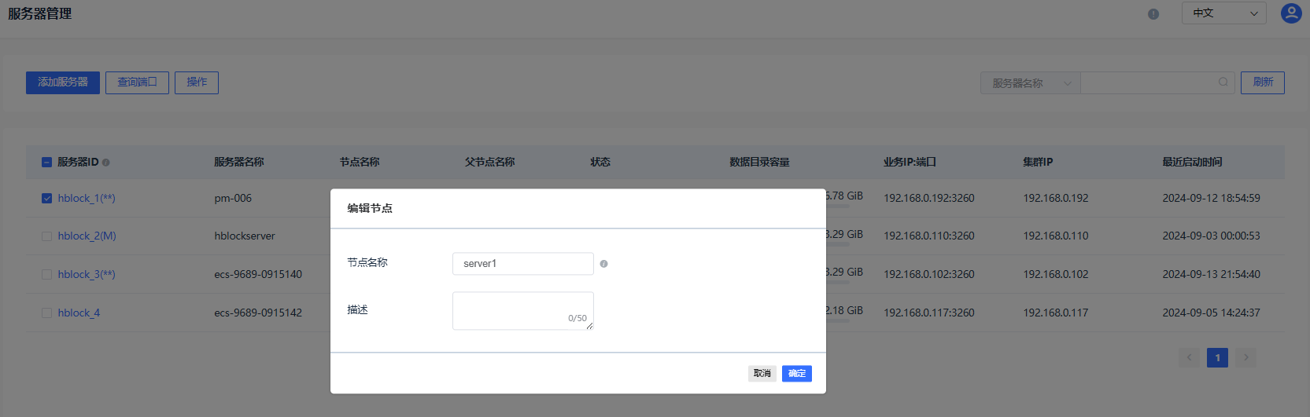Click the 服务器名称 column header

click(239, 162)
